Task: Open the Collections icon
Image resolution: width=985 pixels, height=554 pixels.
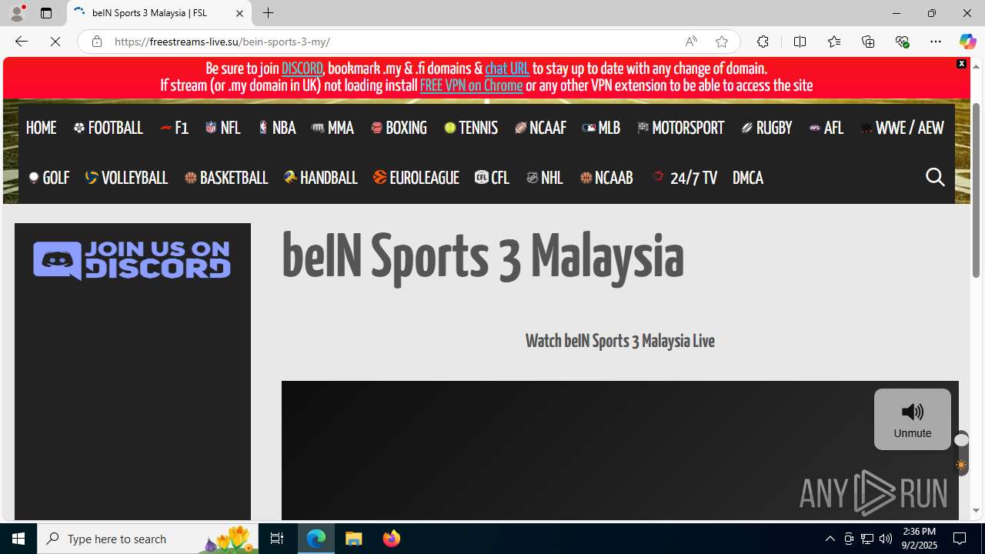Action: click(867, 42)
